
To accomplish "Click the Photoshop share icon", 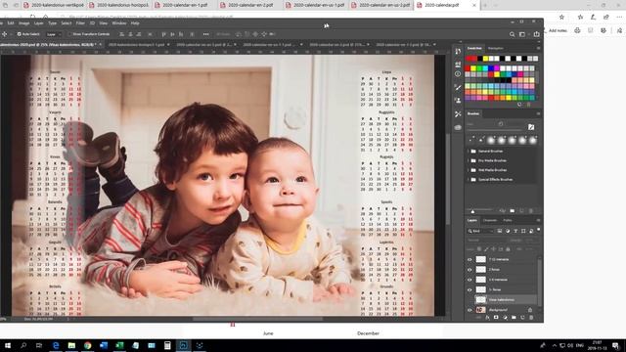I will 536,34.
